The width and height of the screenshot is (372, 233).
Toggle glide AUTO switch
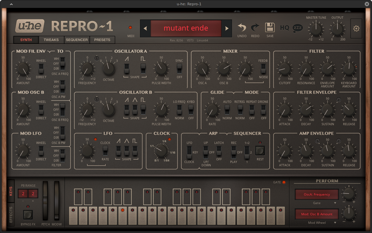click(x=227, y=110)
